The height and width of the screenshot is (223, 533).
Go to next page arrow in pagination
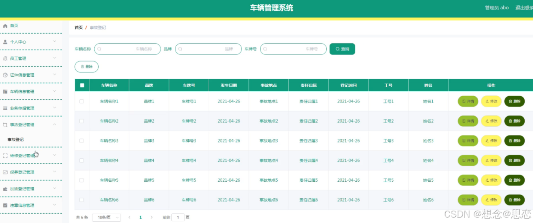(x=151, y=218)
